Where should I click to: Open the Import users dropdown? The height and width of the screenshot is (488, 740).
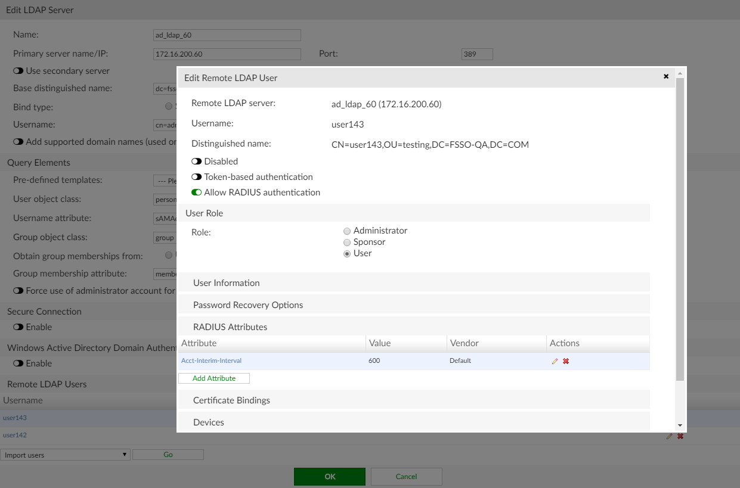pos(65,455)
